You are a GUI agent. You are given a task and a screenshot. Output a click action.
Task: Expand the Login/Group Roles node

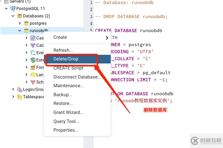pos(13,90)
